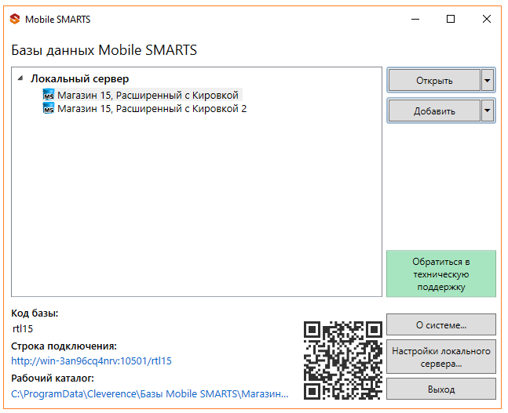The width and height of the screenshot is (508, 413).
Task: Maximize the Mobile SMARTS window
Action: [451, 19]
